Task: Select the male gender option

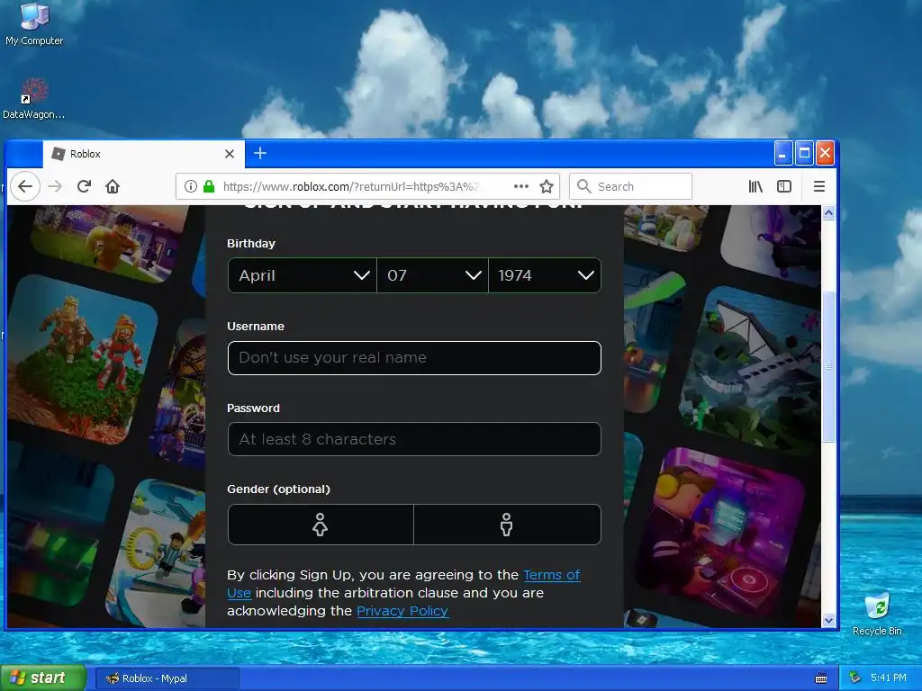Action: [x=507, y=525]
